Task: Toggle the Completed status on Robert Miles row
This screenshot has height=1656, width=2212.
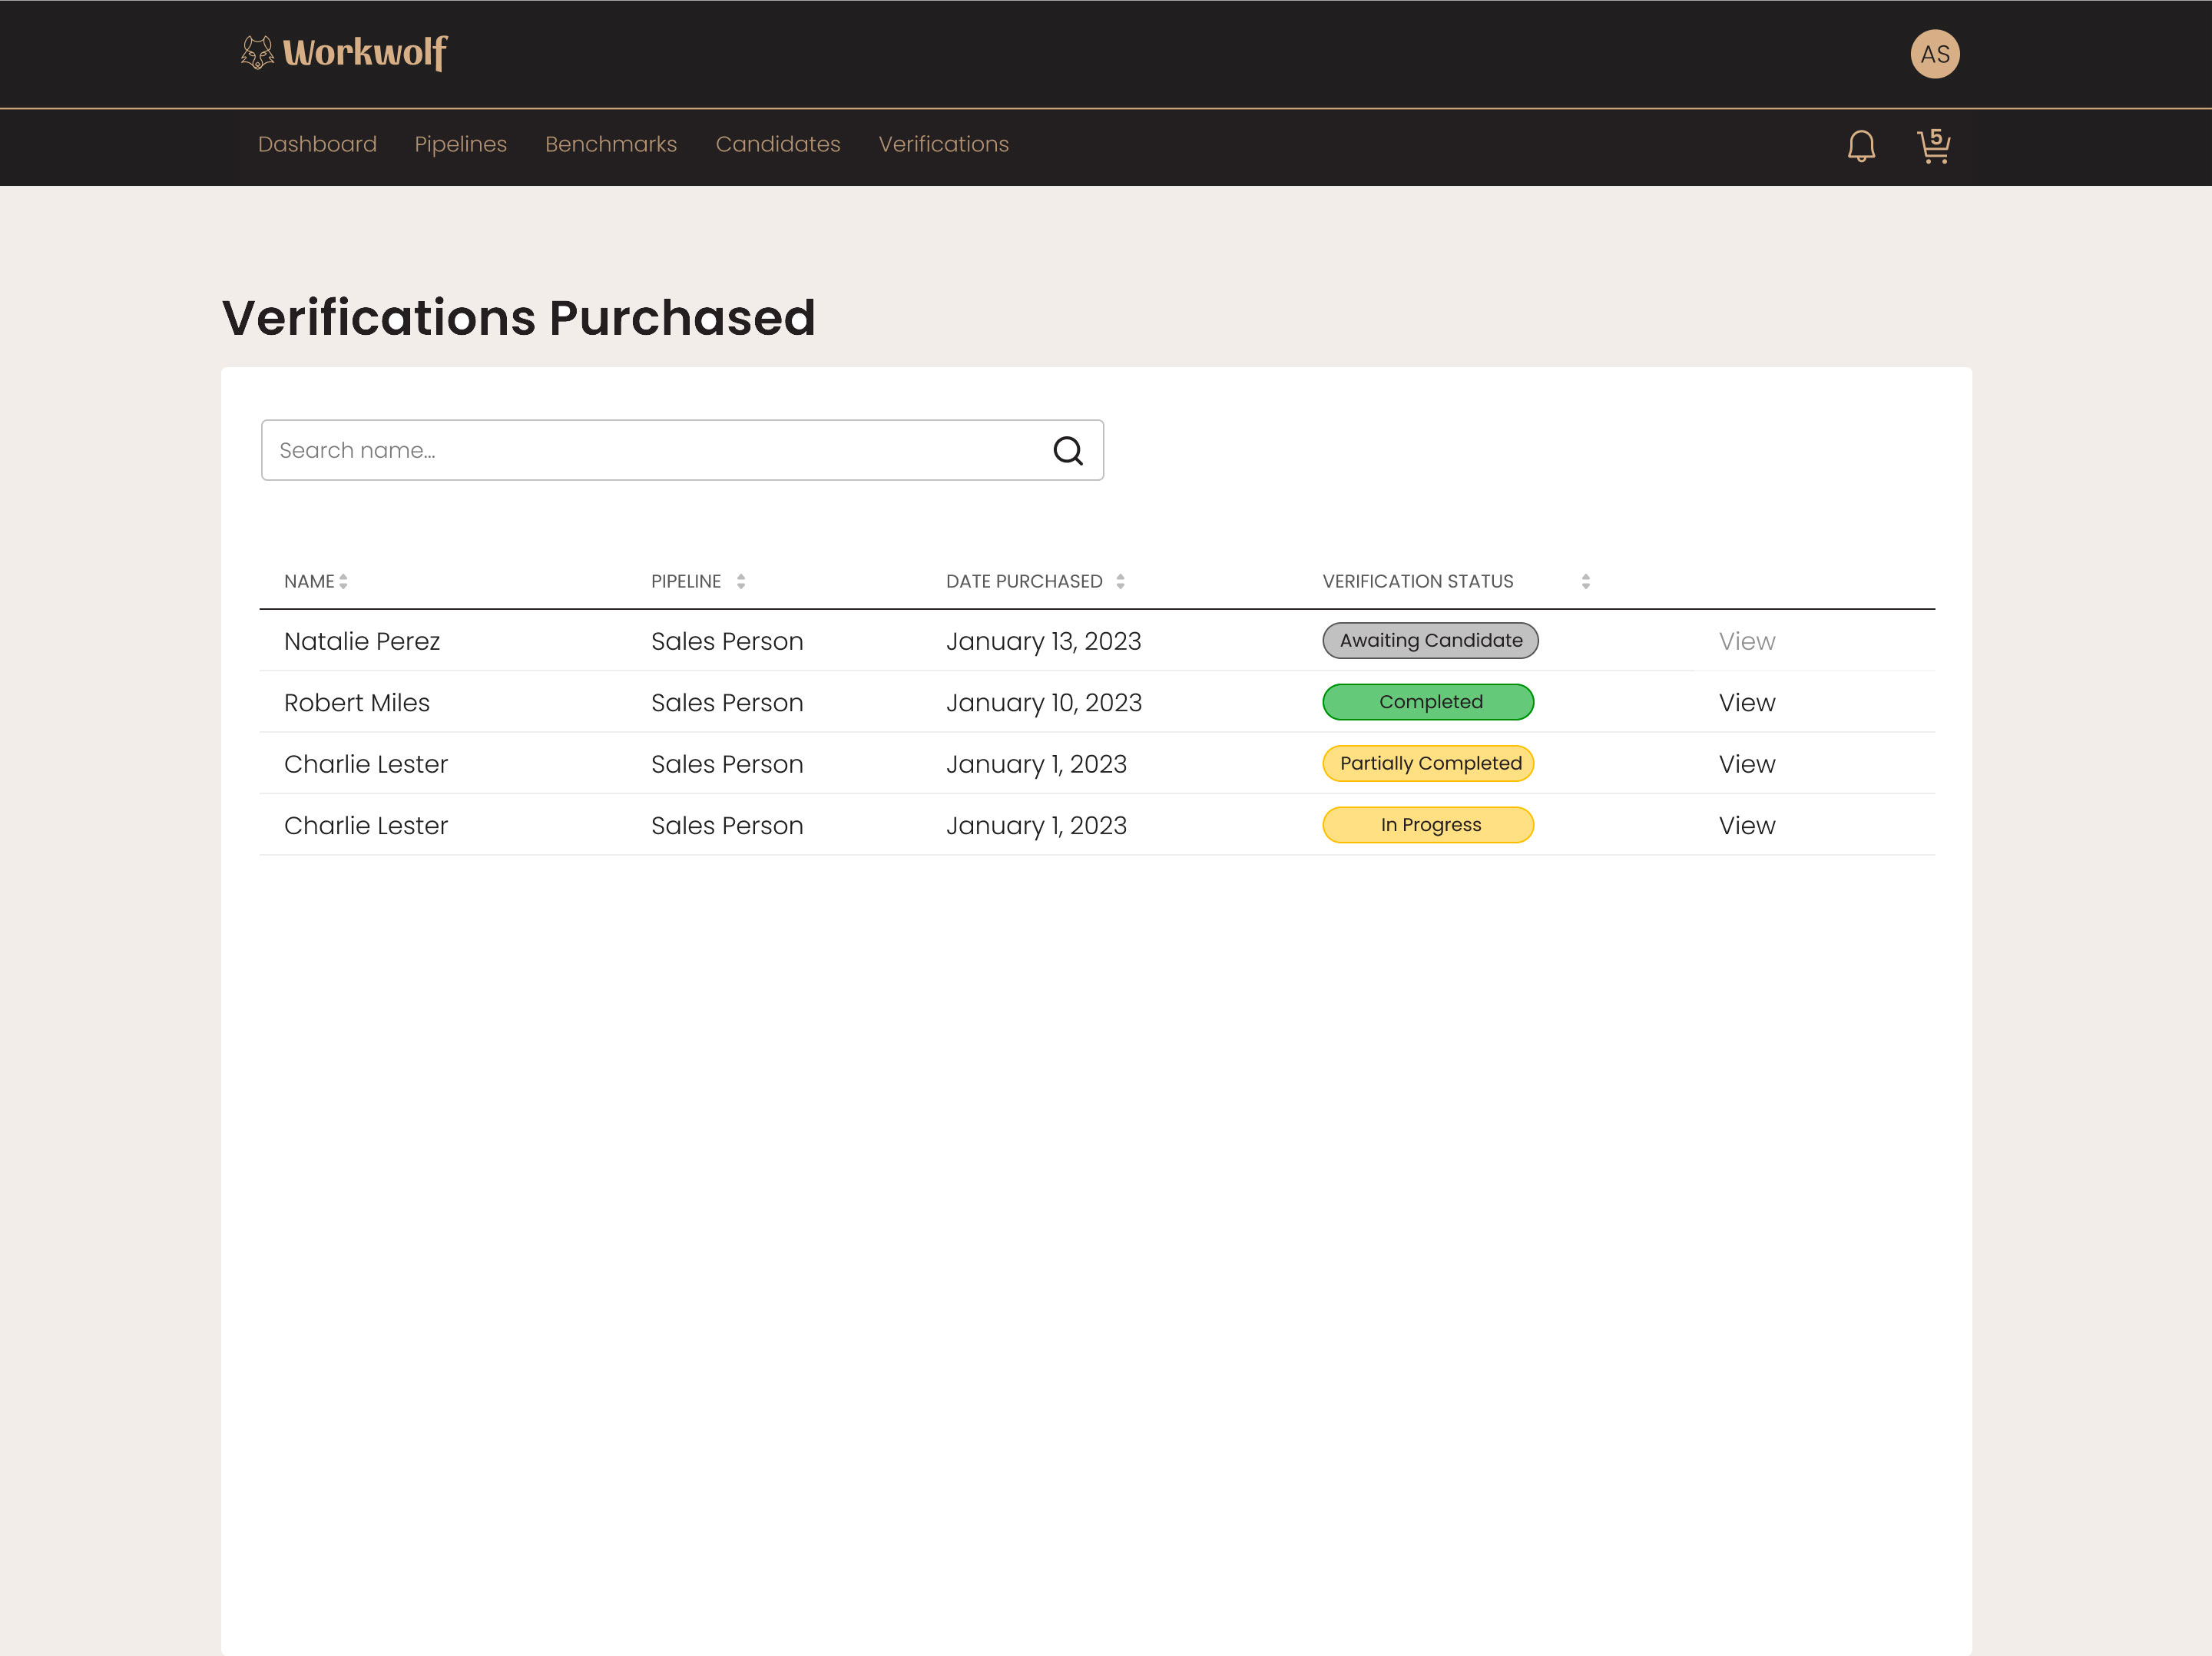Action: [x=1428, y=702]
